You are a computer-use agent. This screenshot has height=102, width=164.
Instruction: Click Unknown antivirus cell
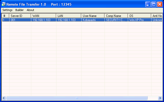coord(157,20)
